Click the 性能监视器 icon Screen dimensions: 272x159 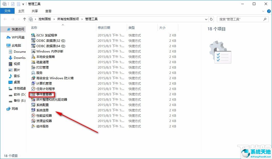(33, 115)
